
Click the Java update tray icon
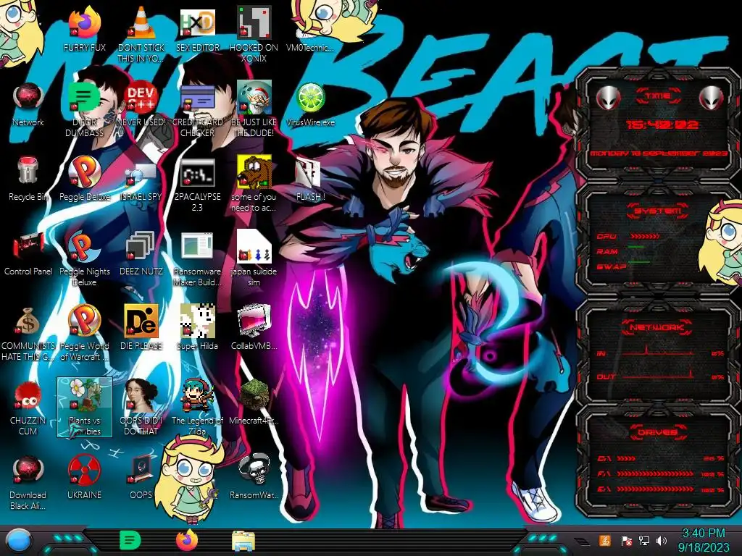coord(604,541)
